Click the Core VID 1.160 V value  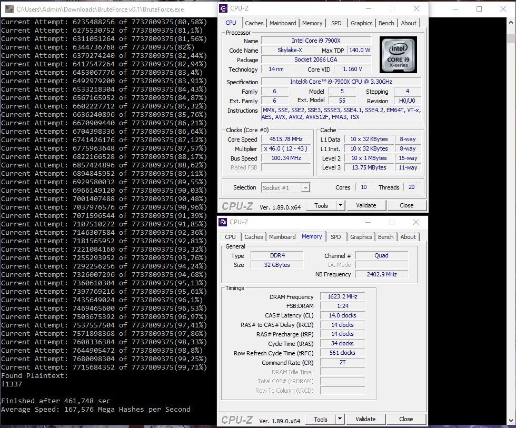point(352,69)
